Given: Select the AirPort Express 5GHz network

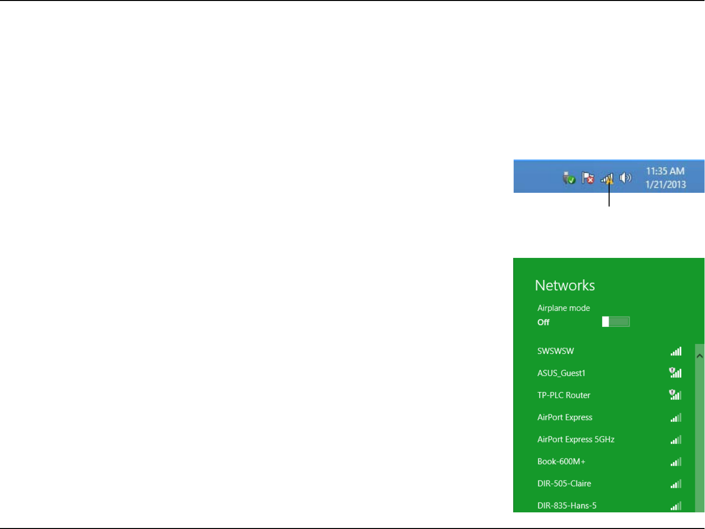Looking at the screenshot, I should point(609,439).
